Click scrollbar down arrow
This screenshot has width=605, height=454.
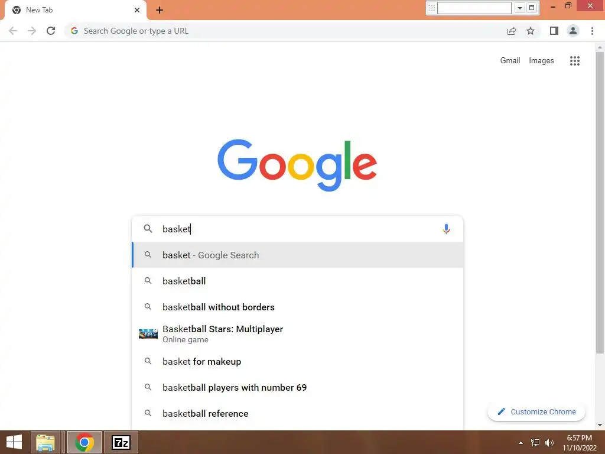[599, 425]
